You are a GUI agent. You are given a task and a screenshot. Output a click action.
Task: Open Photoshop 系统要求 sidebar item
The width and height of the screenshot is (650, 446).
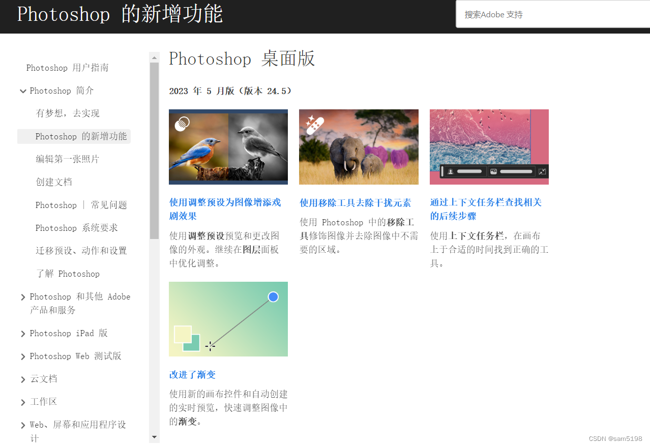click(77, 228)
